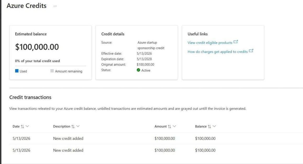The width and height of the screenshot is (303, 164).
Task: Expand the Balance column filter chevron
Action: (x=214, y=126)
